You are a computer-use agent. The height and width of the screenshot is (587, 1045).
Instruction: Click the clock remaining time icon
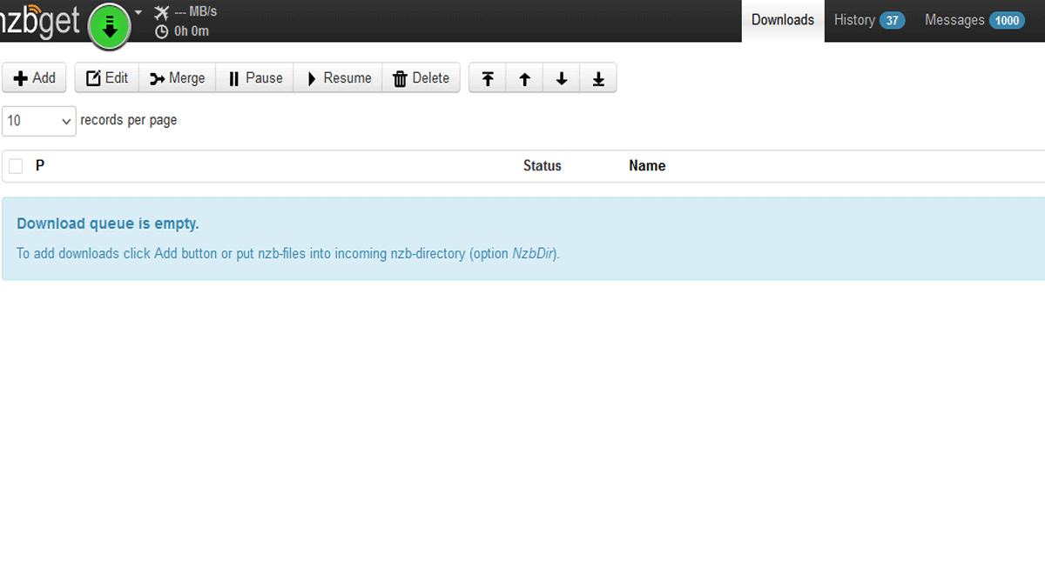coord(161,31)
